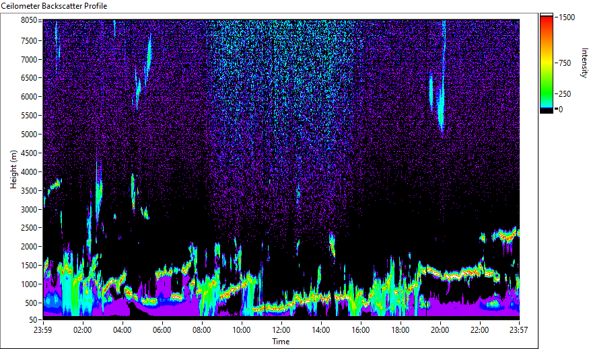Click the 7500 height axis value
Screen dimensions: 591x349
pyautogui.click(x=29, y=40)
